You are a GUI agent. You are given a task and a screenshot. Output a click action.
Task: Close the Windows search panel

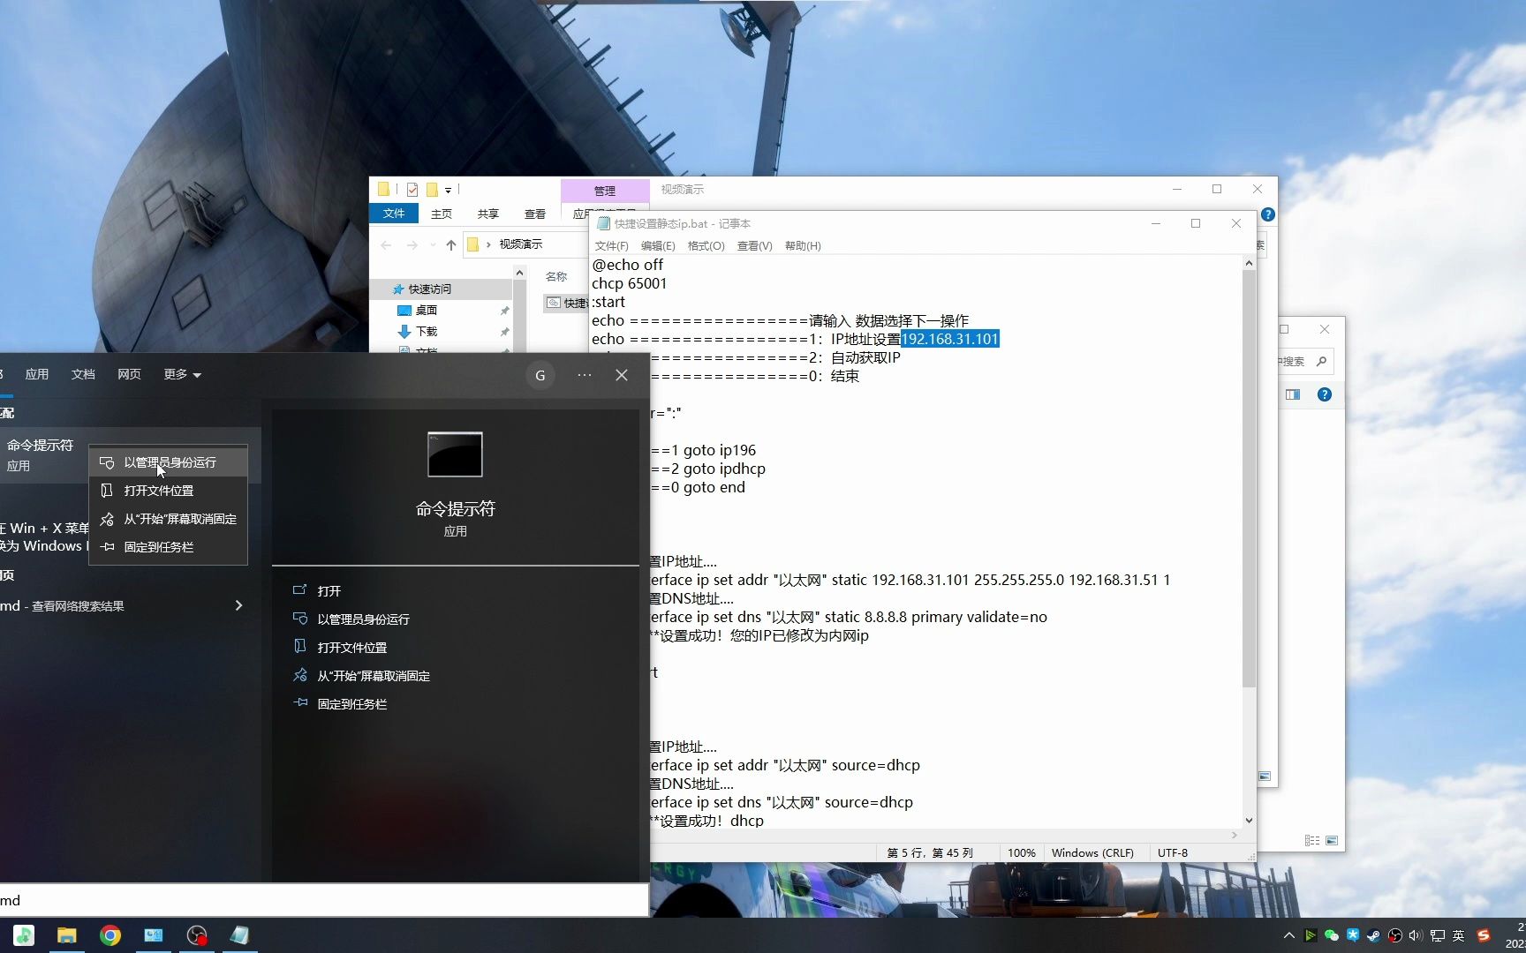coord(622,375)
